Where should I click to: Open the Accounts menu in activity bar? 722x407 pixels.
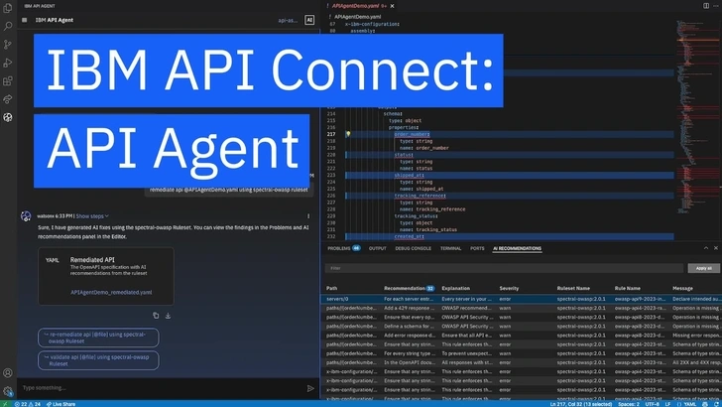coord(8,373)
